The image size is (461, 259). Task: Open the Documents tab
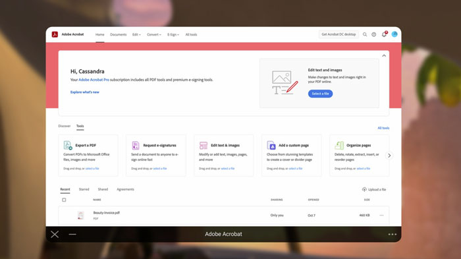tap(118, 34)
